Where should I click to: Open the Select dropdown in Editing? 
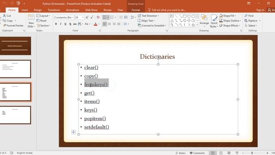(x=251, y=25)
